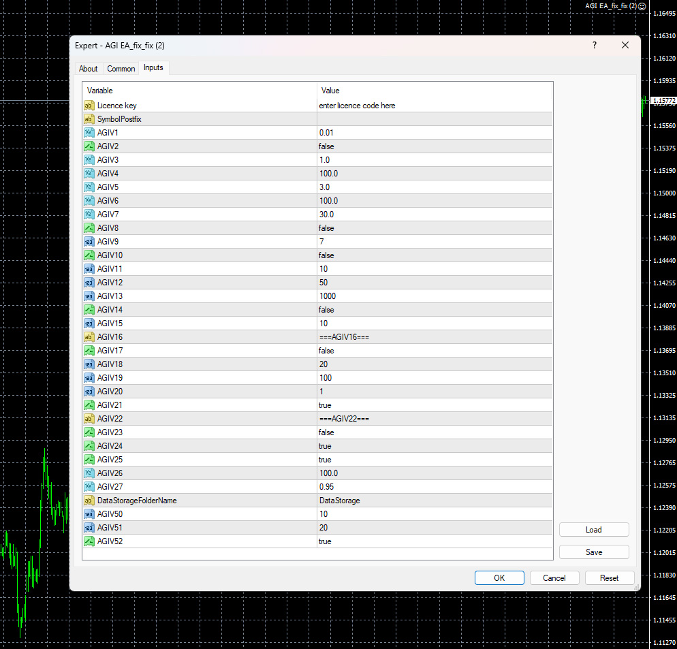Select the AGIV18 value 20
This screenshot has width=677, height=649.
435,364
